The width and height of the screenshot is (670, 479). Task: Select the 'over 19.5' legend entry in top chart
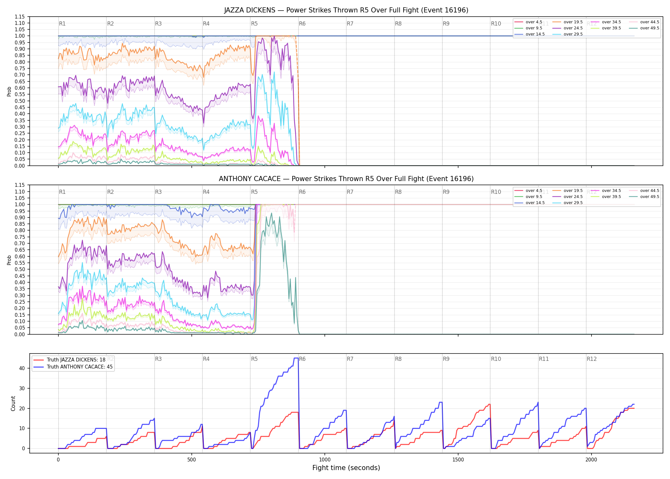click(568, 22)
